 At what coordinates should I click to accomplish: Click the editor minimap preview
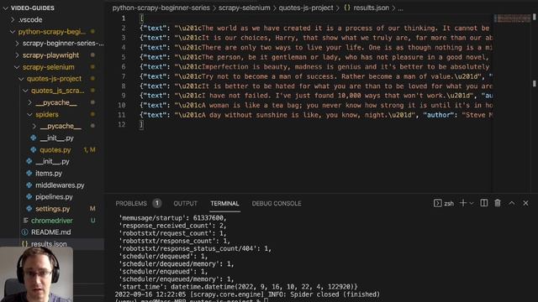click(x=512, y=18)
